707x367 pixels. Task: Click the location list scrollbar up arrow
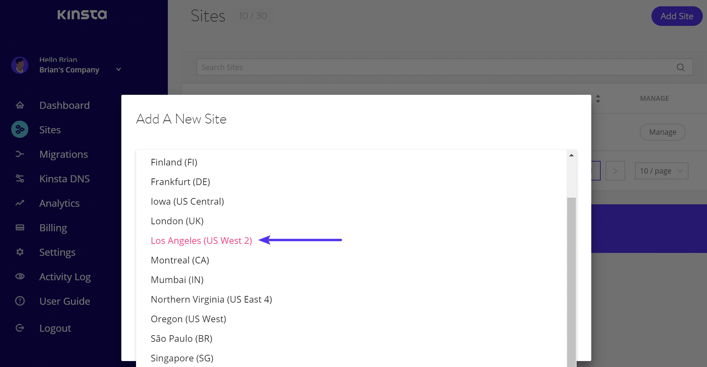571,155
